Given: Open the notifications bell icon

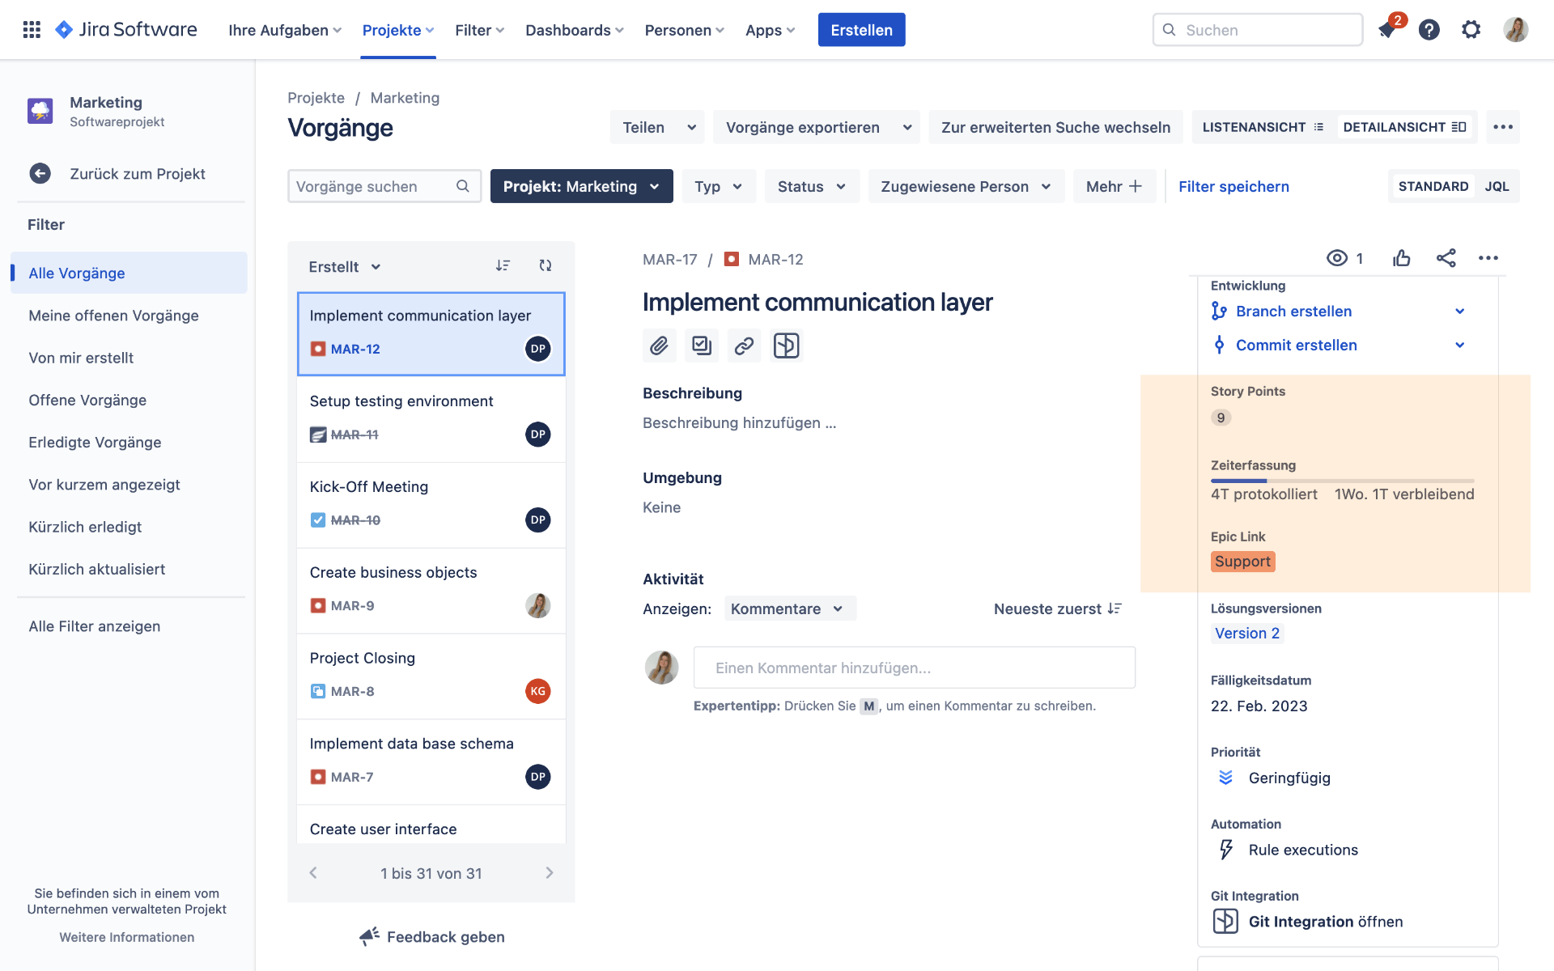Looking at the screenshot, I should 1387,30.
